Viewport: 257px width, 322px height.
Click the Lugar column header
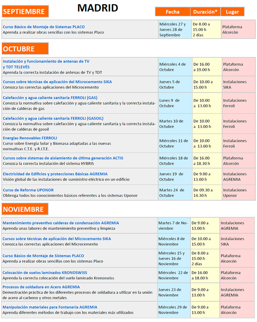pyautogui.click(x=232, y=12)
